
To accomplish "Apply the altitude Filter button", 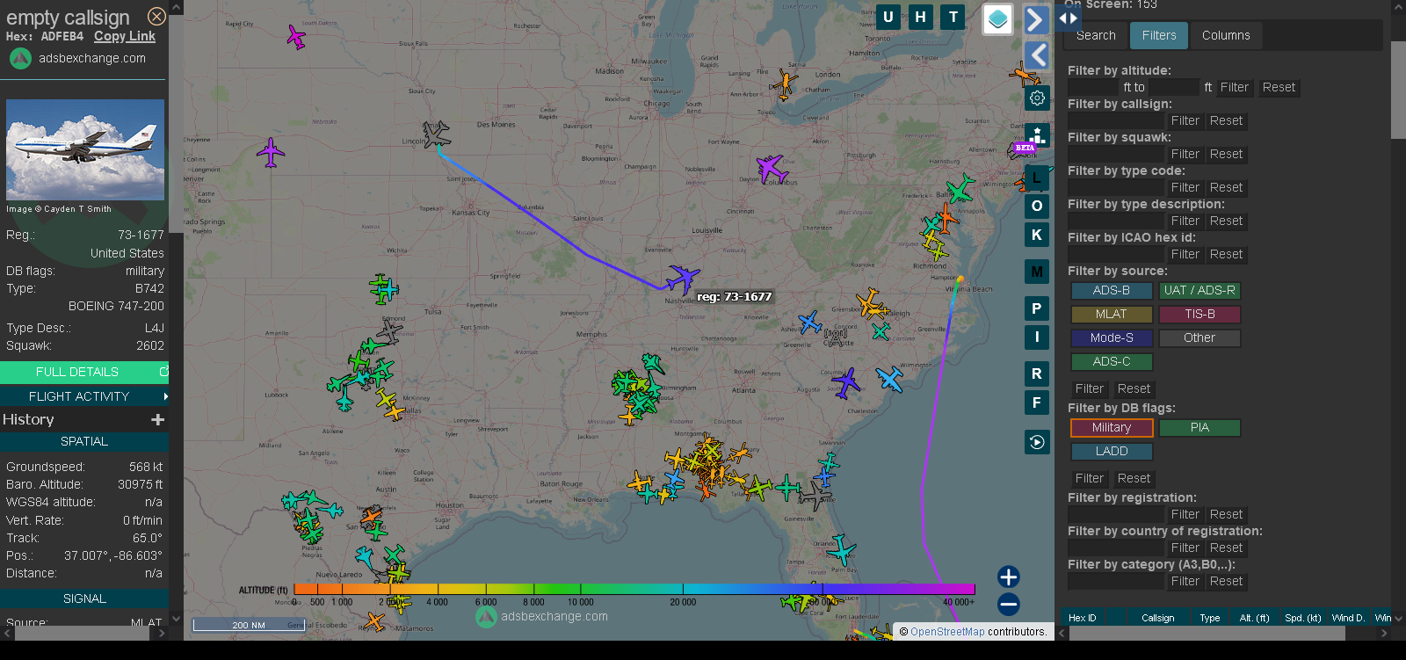I will click(1234, 87).
